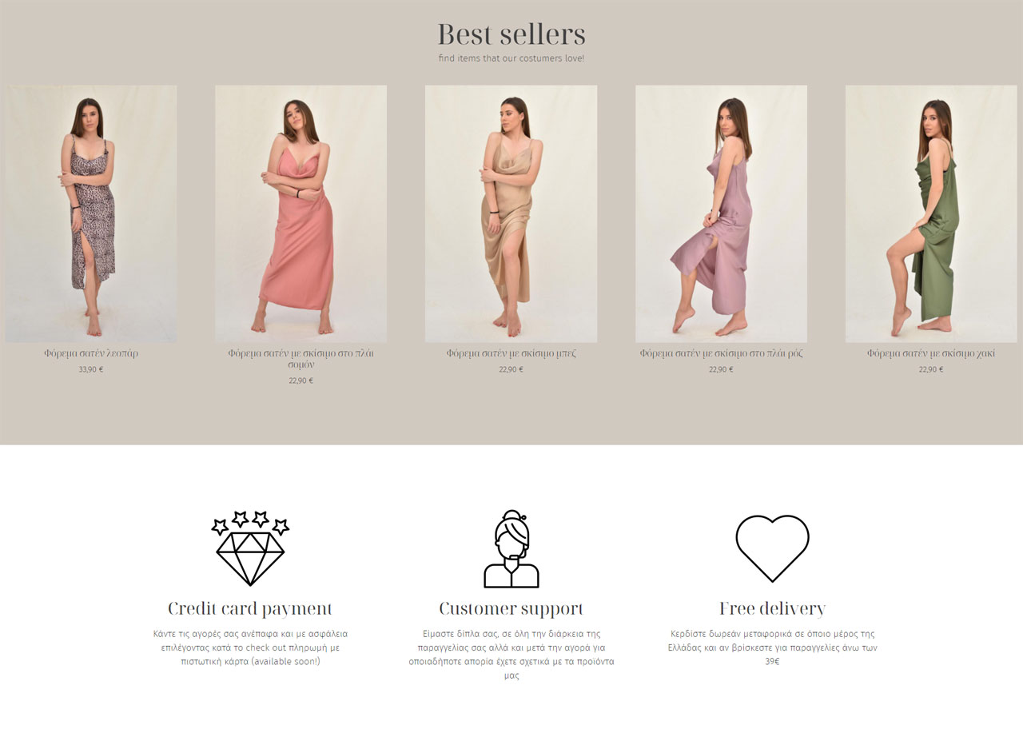The width and height of the screenshot is (1023, 745).
Task: Open the Φόρεμα σατέν λεοπάρ product link
Action: 91,353
